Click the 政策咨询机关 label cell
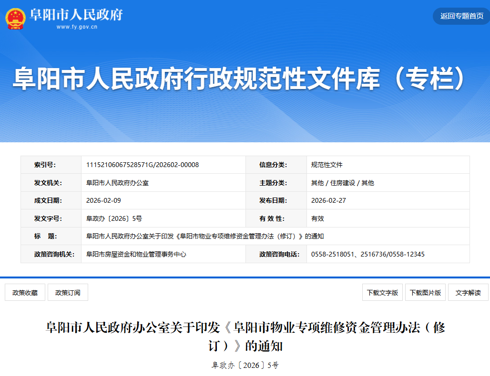This screenshot has width=490, height=376. point(51,254)
